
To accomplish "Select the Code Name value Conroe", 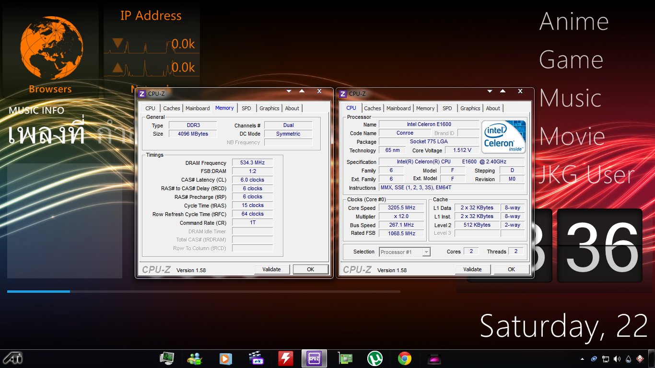I will 405,133.
